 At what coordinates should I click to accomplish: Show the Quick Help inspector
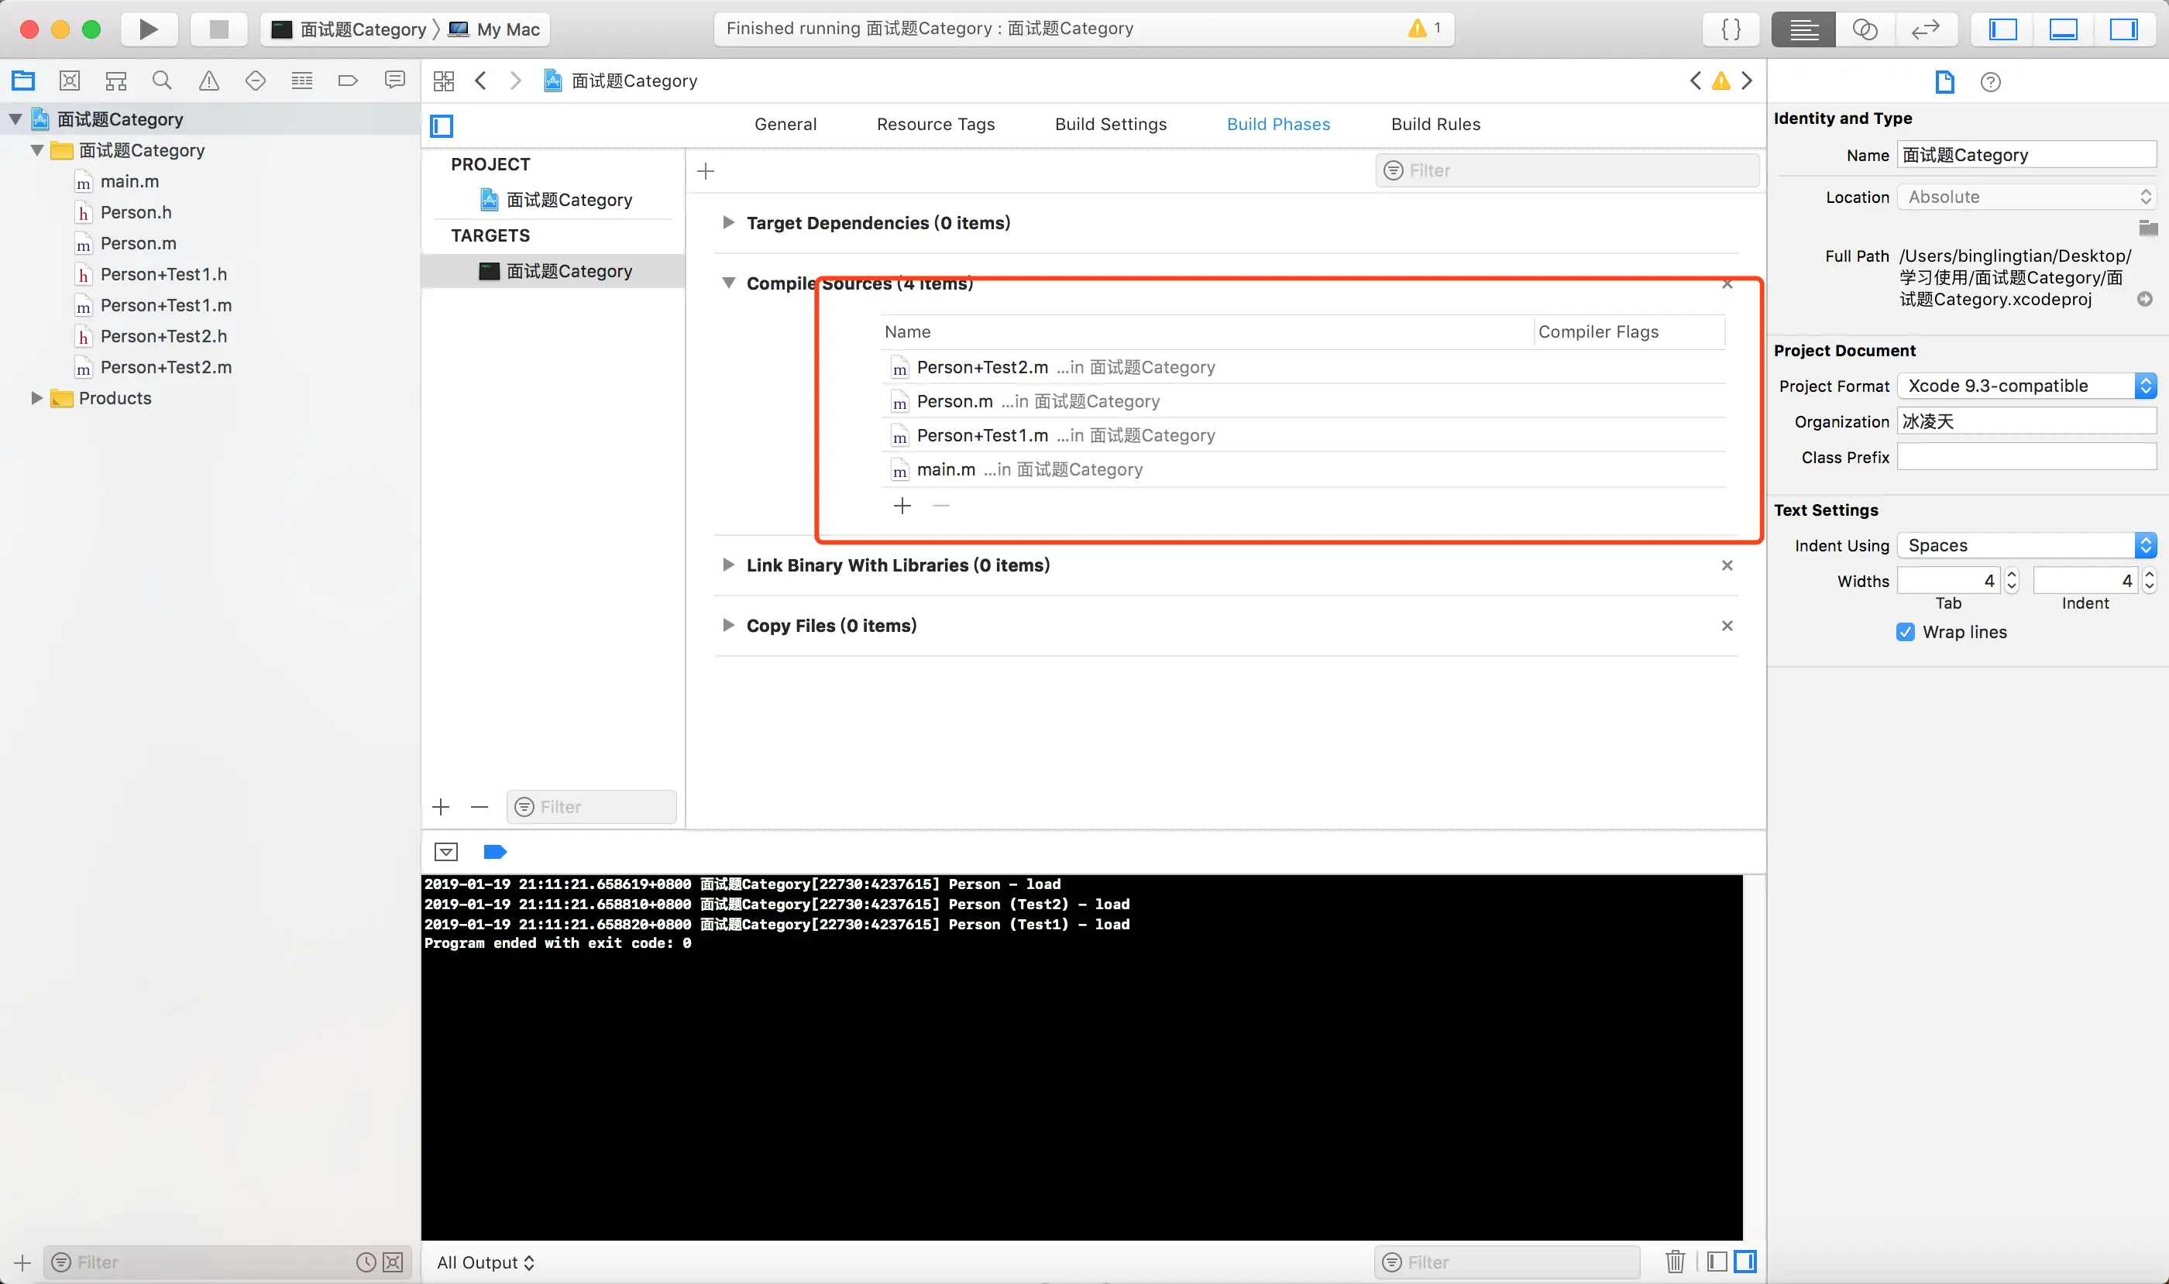tap(1990, 82)
